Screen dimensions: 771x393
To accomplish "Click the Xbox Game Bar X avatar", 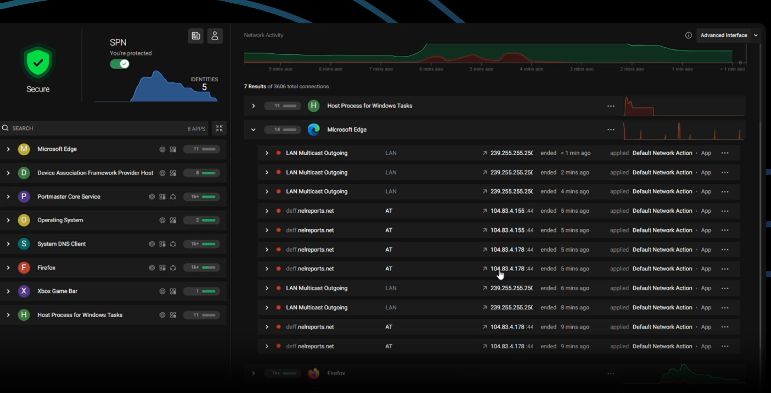I will 24,291.
